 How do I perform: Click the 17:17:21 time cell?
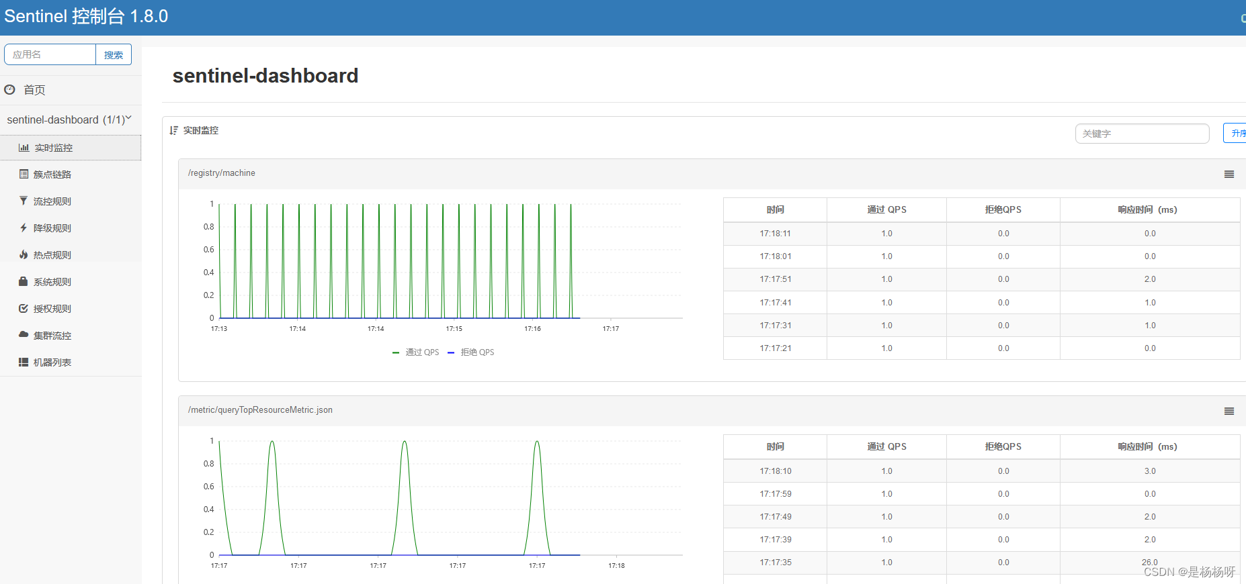tap(776, 348)
